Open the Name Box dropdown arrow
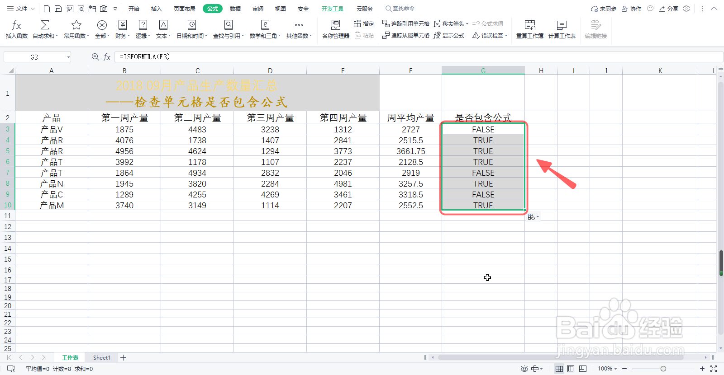Viewport: 724px width, 375px height. [68, 57]
